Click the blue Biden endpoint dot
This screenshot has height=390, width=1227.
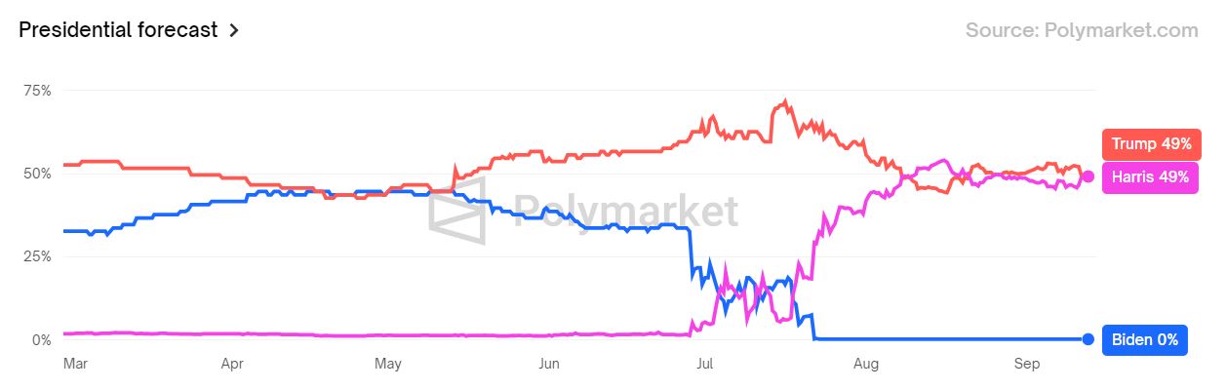tap(1088, 339)
